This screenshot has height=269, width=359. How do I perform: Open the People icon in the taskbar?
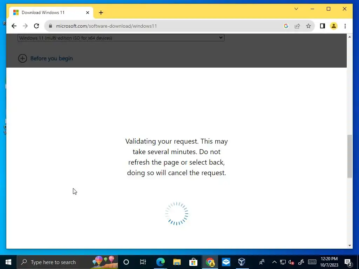(262, 262)
